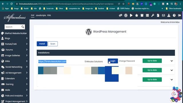This screenshot has height=103, width=183.
Task: Click the Scan button
Action: click(53, 44)
